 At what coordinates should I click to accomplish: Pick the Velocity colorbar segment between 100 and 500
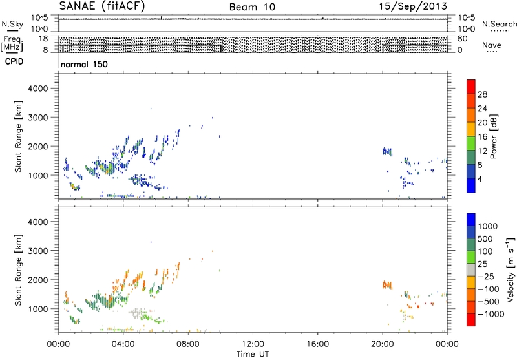click(x=471, y=245)
